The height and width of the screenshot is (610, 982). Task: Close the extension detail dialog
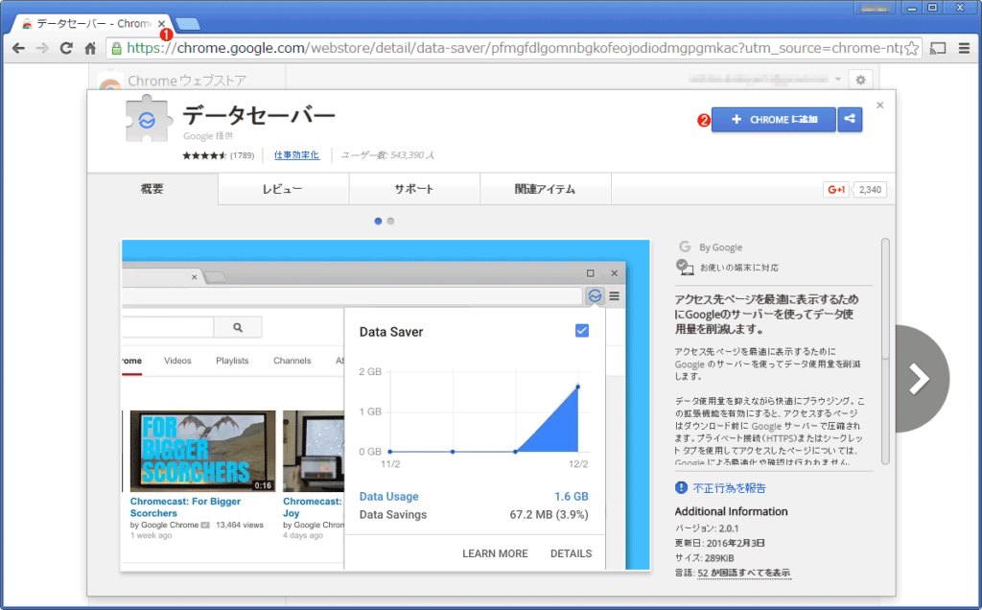(x=880, y=106)
